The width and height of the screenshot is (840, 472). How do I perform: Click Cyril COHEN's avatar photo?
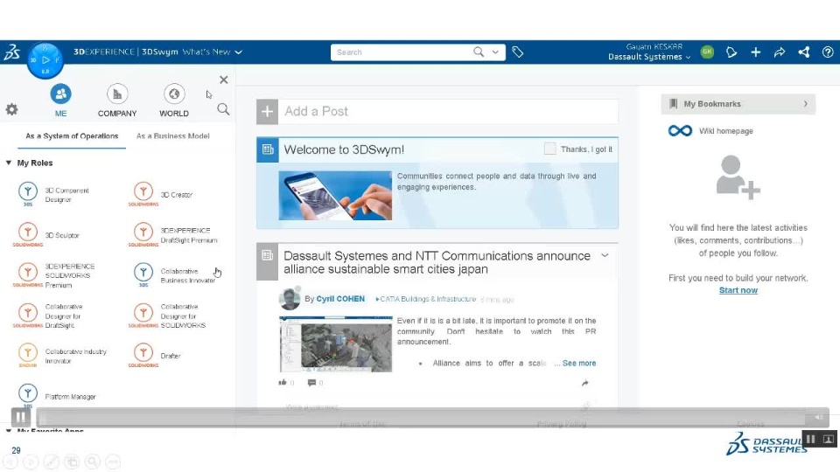click(x=290, y=299)
